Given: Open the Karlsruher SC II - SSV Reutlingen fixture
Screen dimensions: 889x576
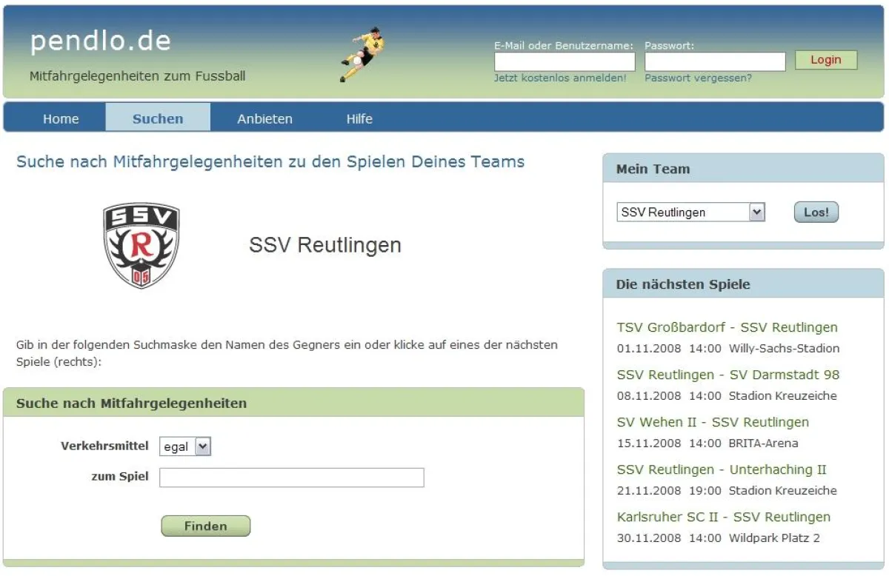Looking at the screenshot, I should pyautogui.click(x=724, y=517).
